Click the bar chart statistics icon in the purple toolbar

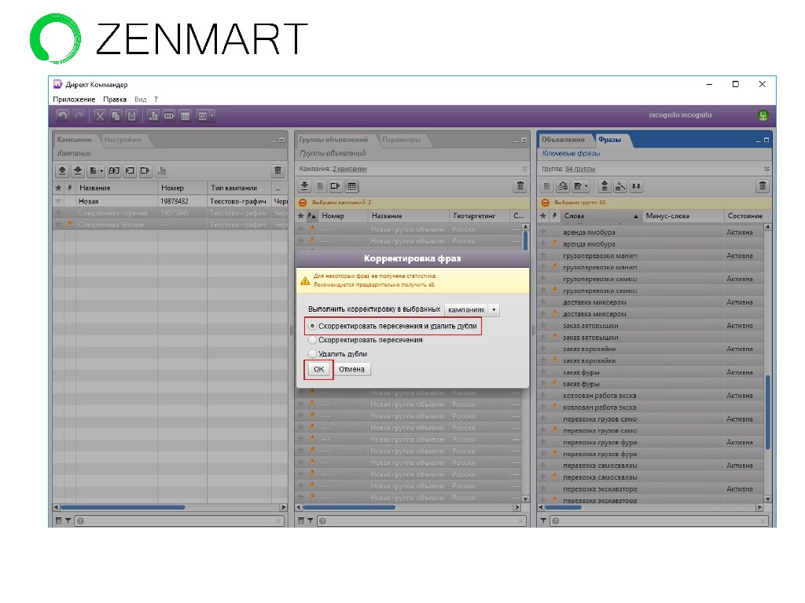(x=153, y=116)
